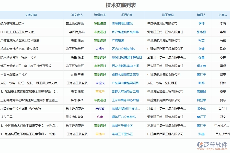View 作废 status of 抹灰三层 record
The image size is (230, 153).
click(x=100, y=117)
